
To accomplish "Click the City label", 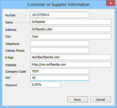I will click(8, 37).
